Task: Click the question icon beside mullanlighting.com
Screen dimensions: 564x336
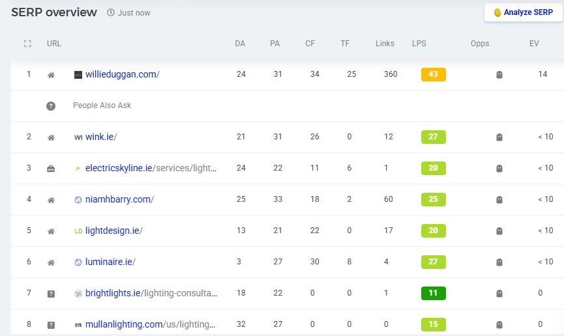Action: point(51,324)
